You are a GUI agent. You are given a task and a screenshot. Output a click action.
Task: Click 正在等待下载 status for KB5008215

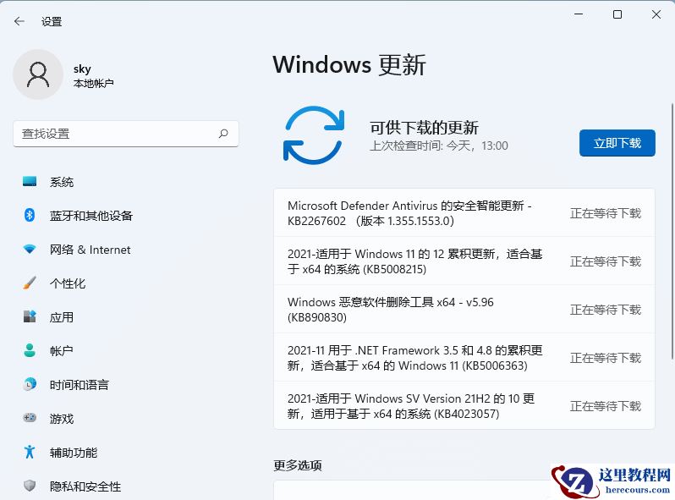pos(606,261)
